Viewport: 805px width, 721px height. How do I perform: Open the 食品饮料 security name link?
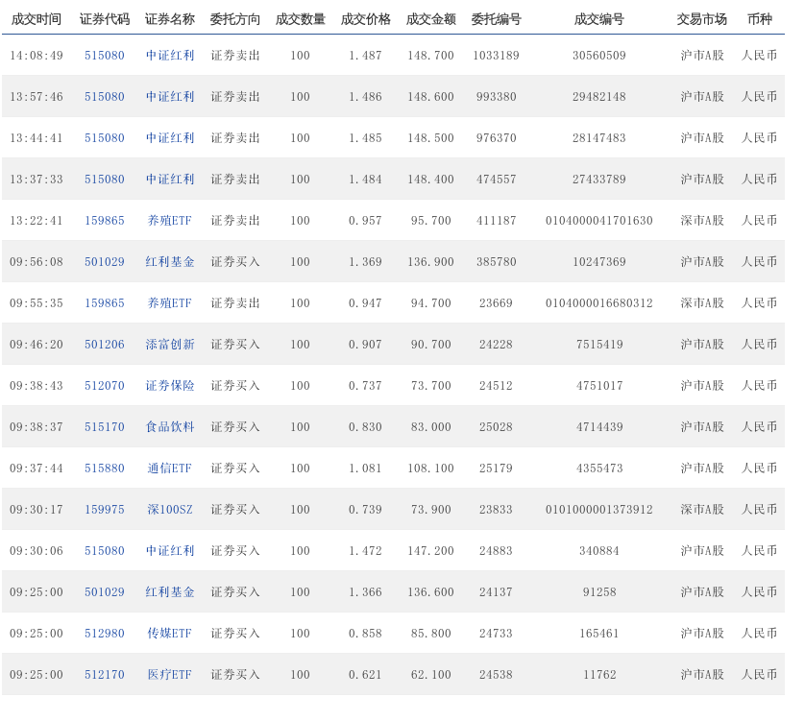[x=170, y=427]
